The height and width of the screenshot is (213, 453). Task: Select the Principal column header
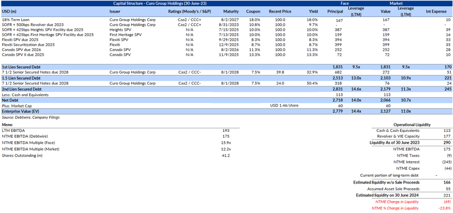[x=335, y=11]
